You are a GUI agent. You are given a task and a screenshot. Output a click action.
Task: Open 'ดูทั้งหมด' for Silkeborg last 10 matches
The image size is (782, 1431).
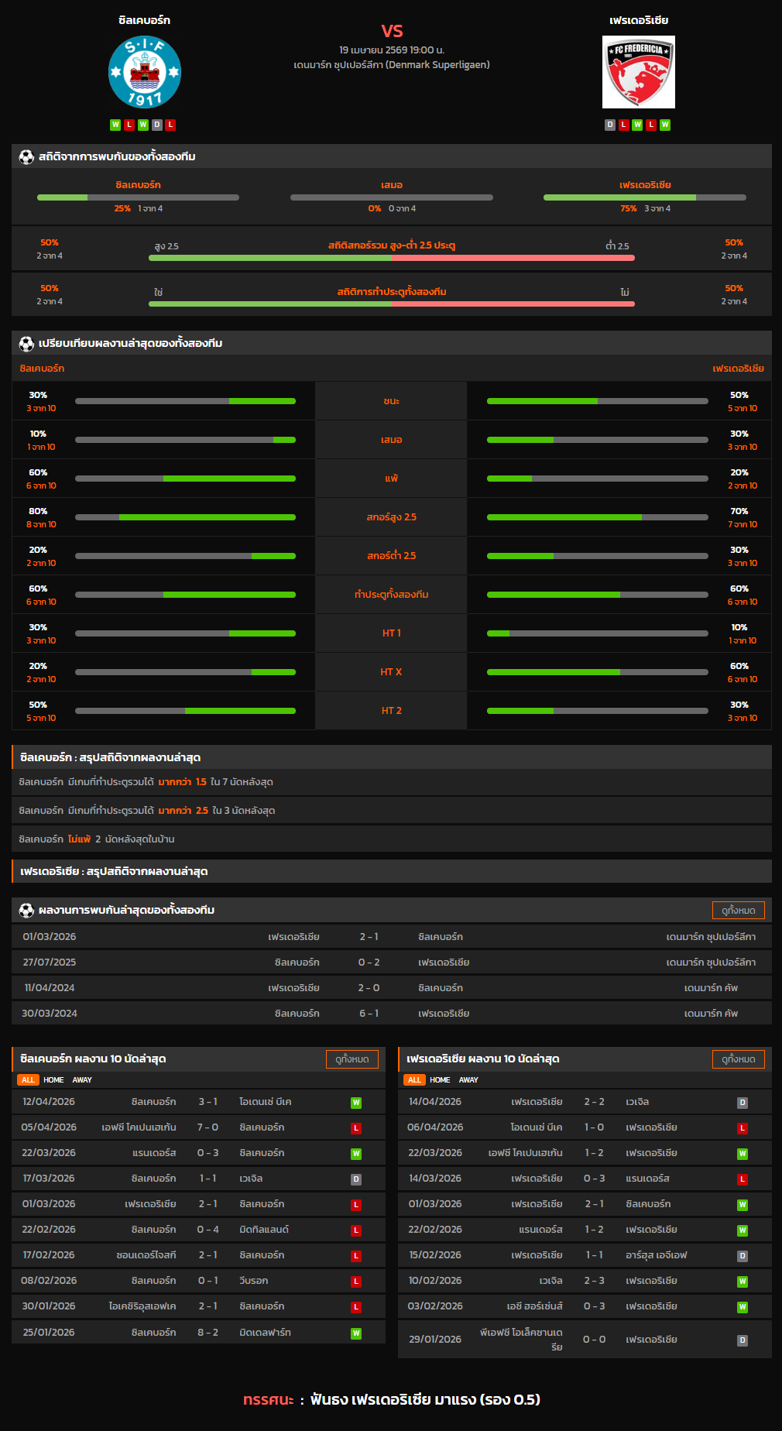point(352,1059)
